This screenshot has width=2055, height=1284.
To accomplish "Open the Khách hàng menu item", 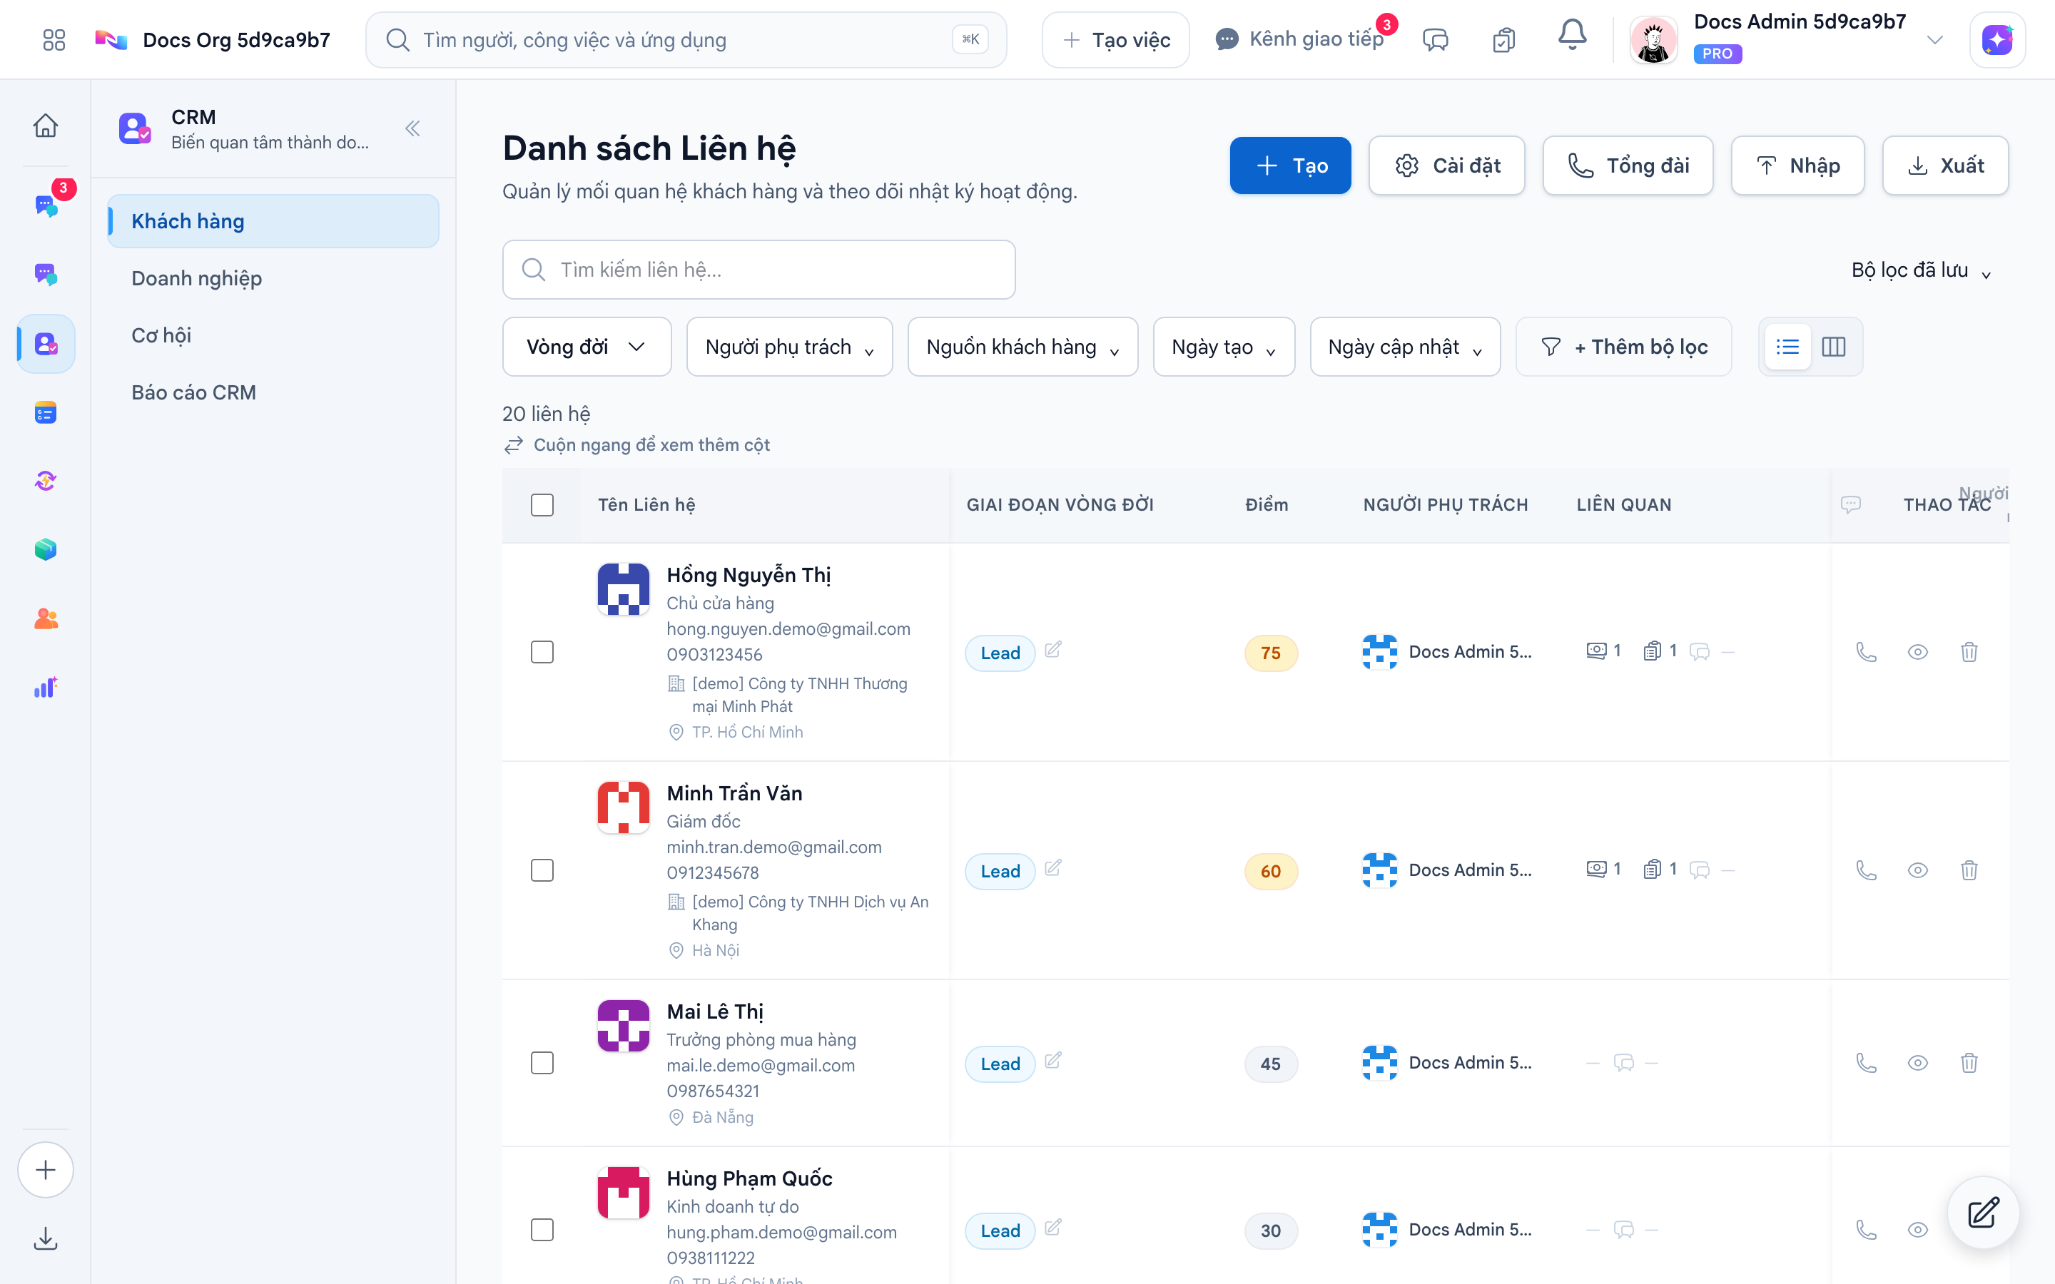I will coord(273,222).
